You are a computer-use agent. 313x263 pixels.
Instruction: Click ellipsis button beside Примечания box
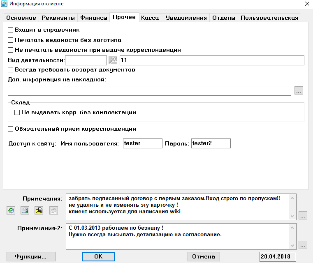coord(303,216)
